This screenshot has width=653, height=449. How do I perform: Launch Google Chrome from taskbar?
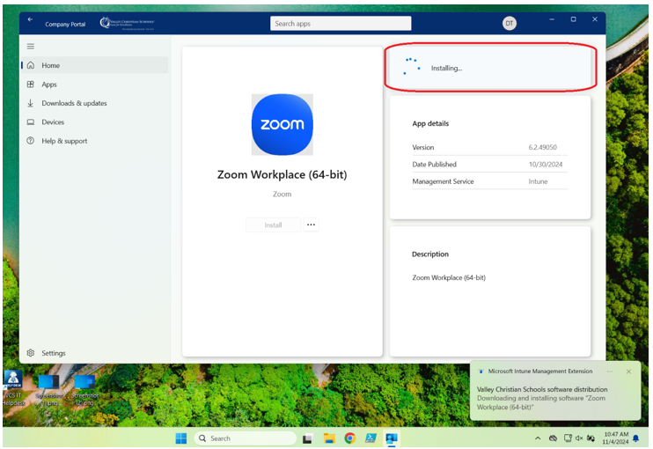click(x=350, y=438)
